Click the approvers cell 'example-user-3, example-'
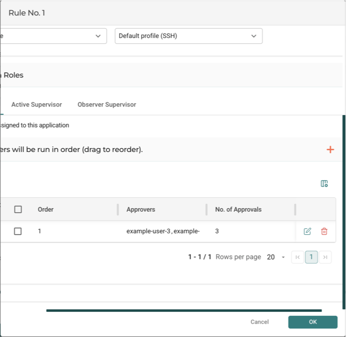The height and width of the screenshot is (337, 346). pyautogui.click(x=163, y=231)
